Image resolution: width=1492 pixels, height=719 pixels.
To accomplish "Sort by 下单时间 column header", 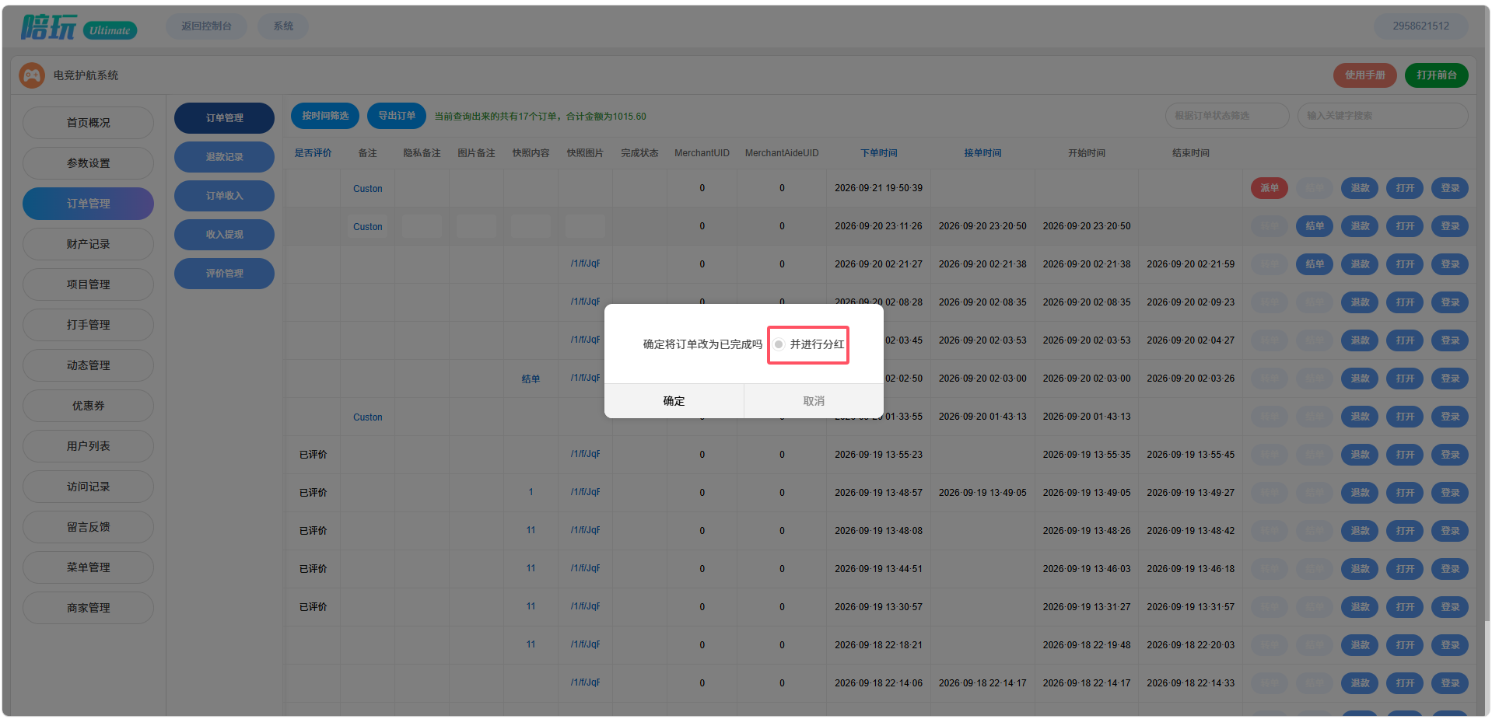I will click(x=878, y=153).
